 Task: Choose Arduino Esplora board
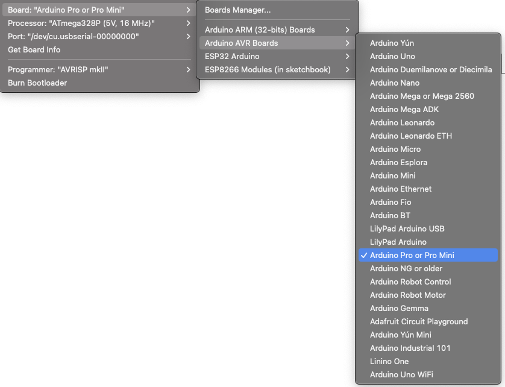tap(428, 162)
